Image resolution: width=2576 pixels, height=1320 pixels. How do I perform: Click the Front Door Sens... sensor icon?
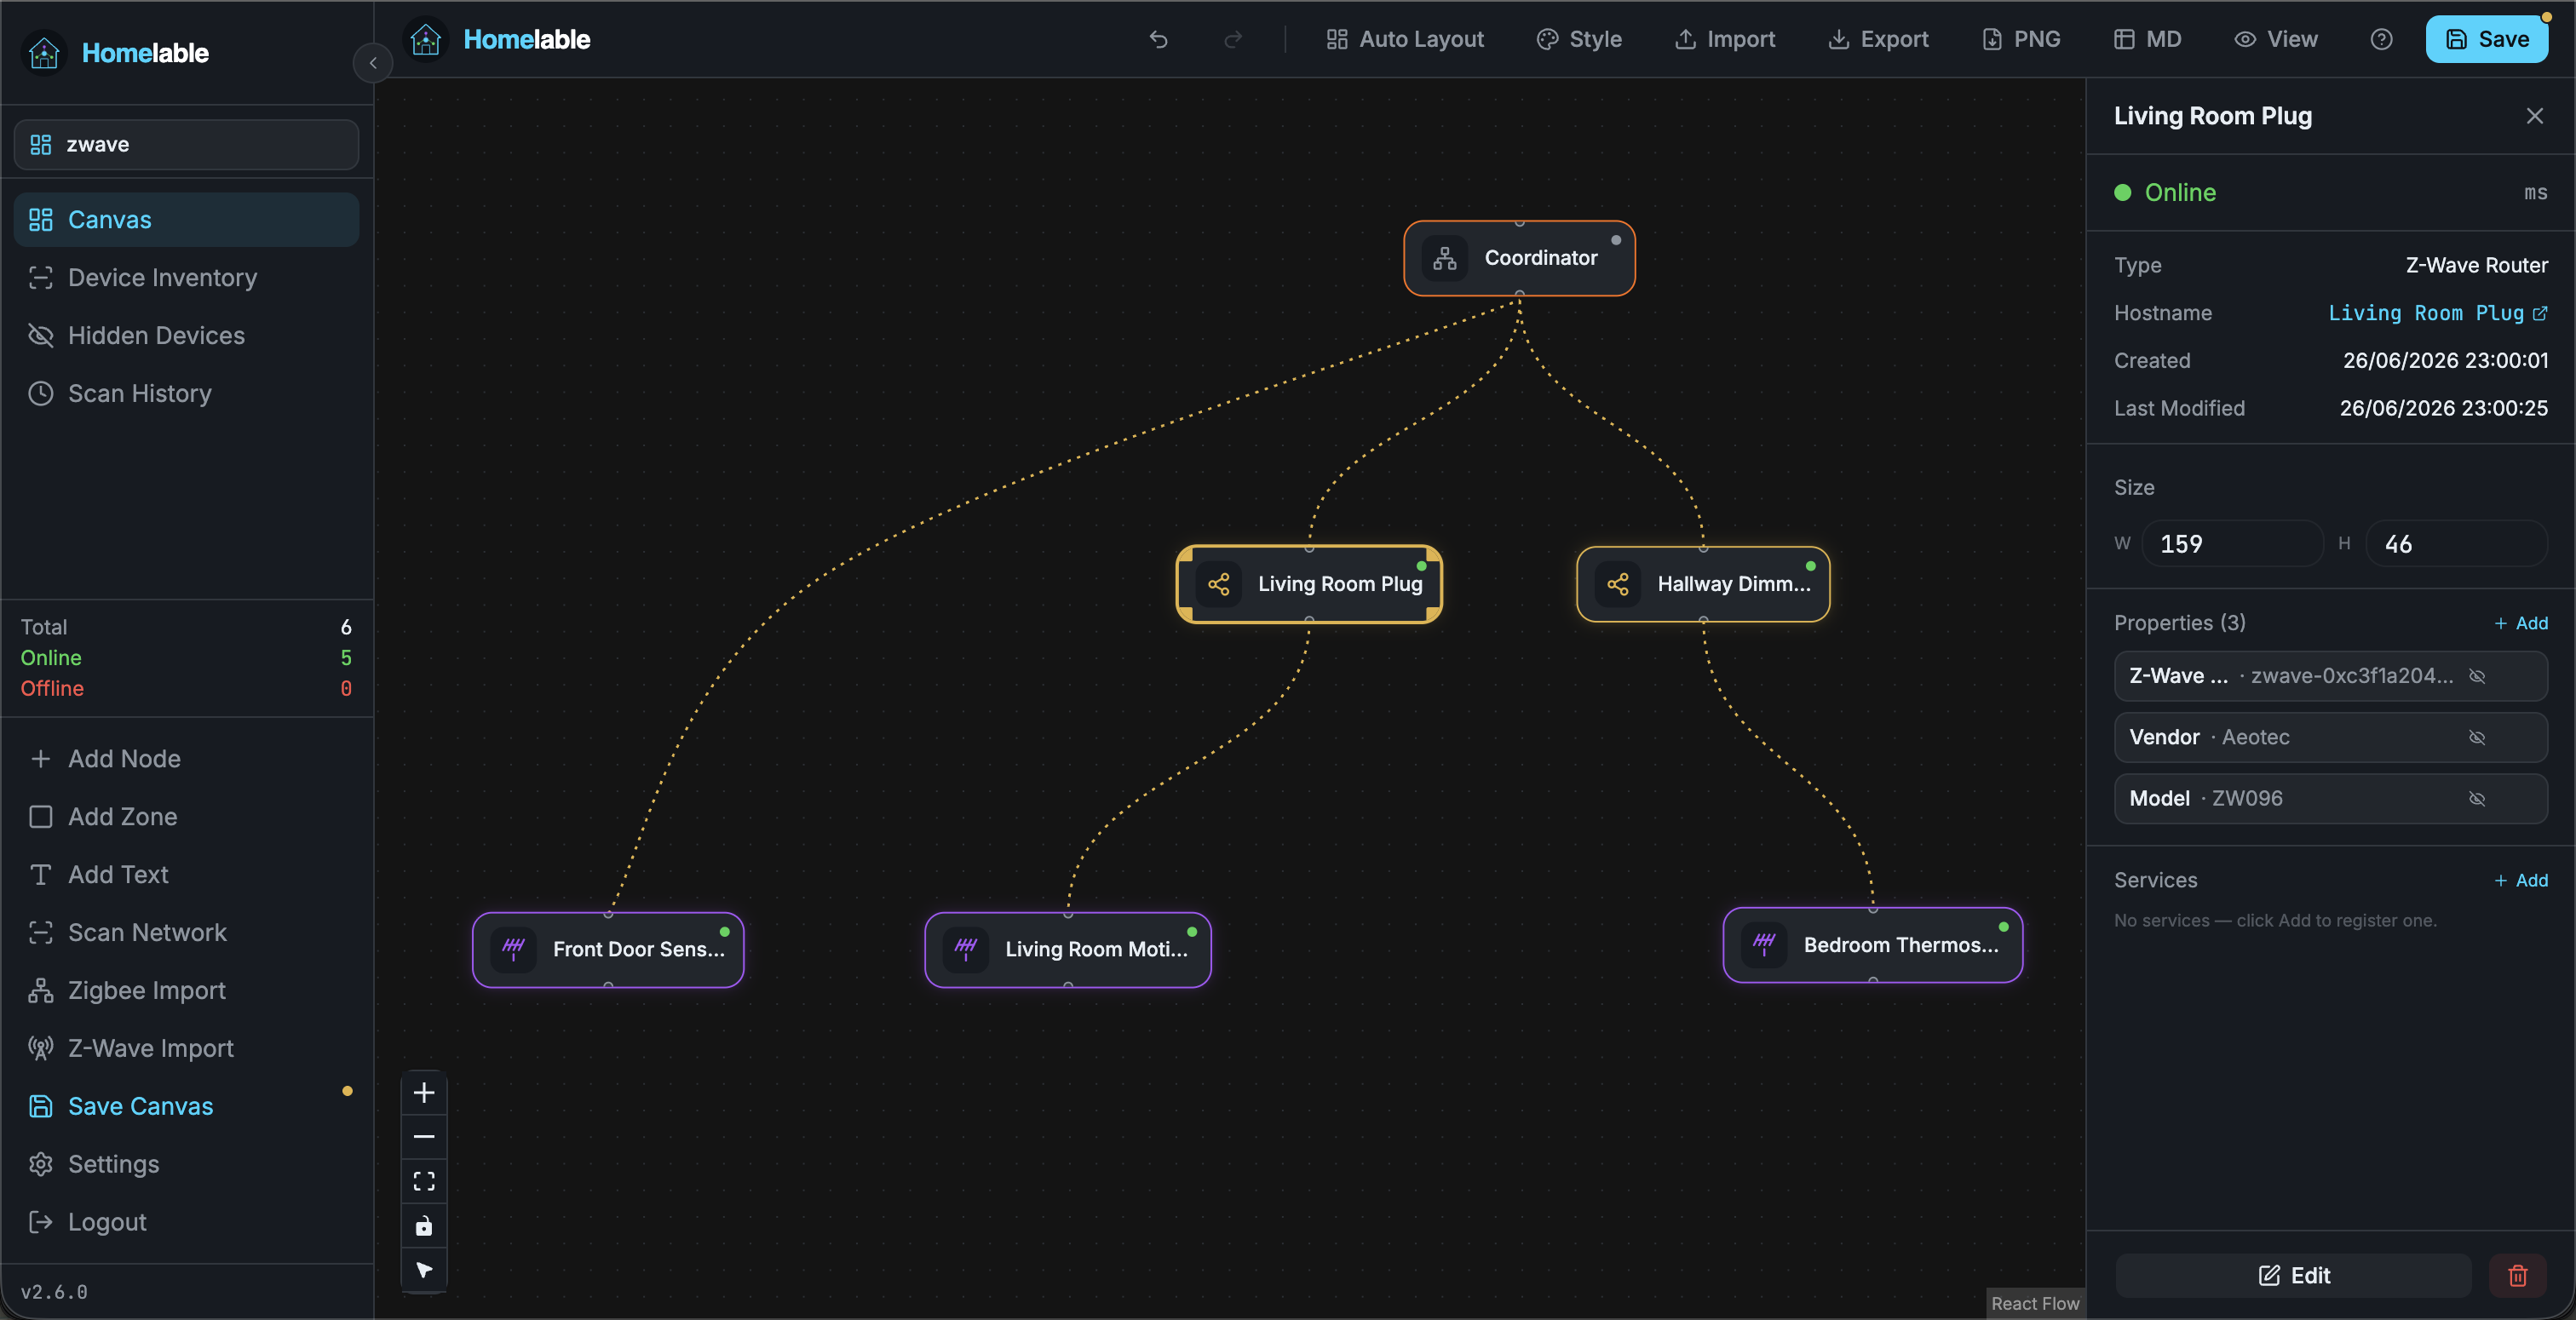[514, 949]
